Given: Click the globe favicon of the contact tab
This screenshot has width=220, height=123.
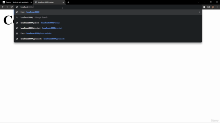Looking at the screenshot, I should coord(36,2).
